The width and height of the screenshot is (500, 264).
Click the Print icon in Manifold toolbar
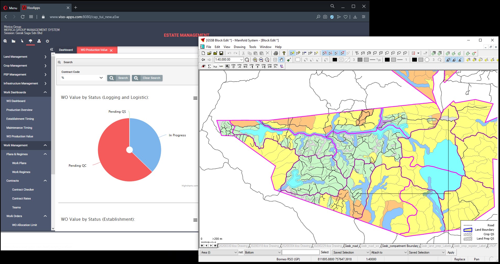click(276, 53)
